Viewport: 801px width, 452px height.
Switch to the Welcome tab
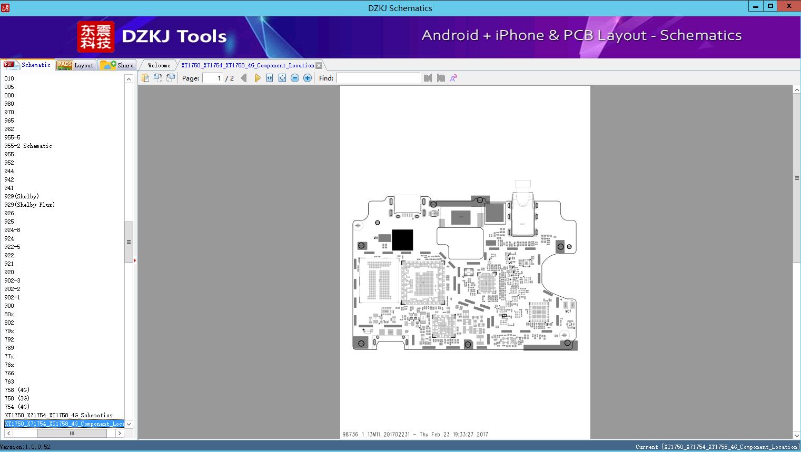pos(159,65)
